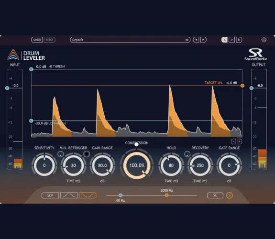
Task: Click the 60 Hz filter handle
Action: [121, 195]
